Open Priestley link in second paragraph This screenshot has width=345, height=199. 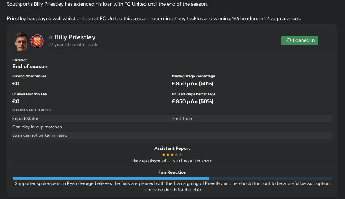[x=17, y=19]
